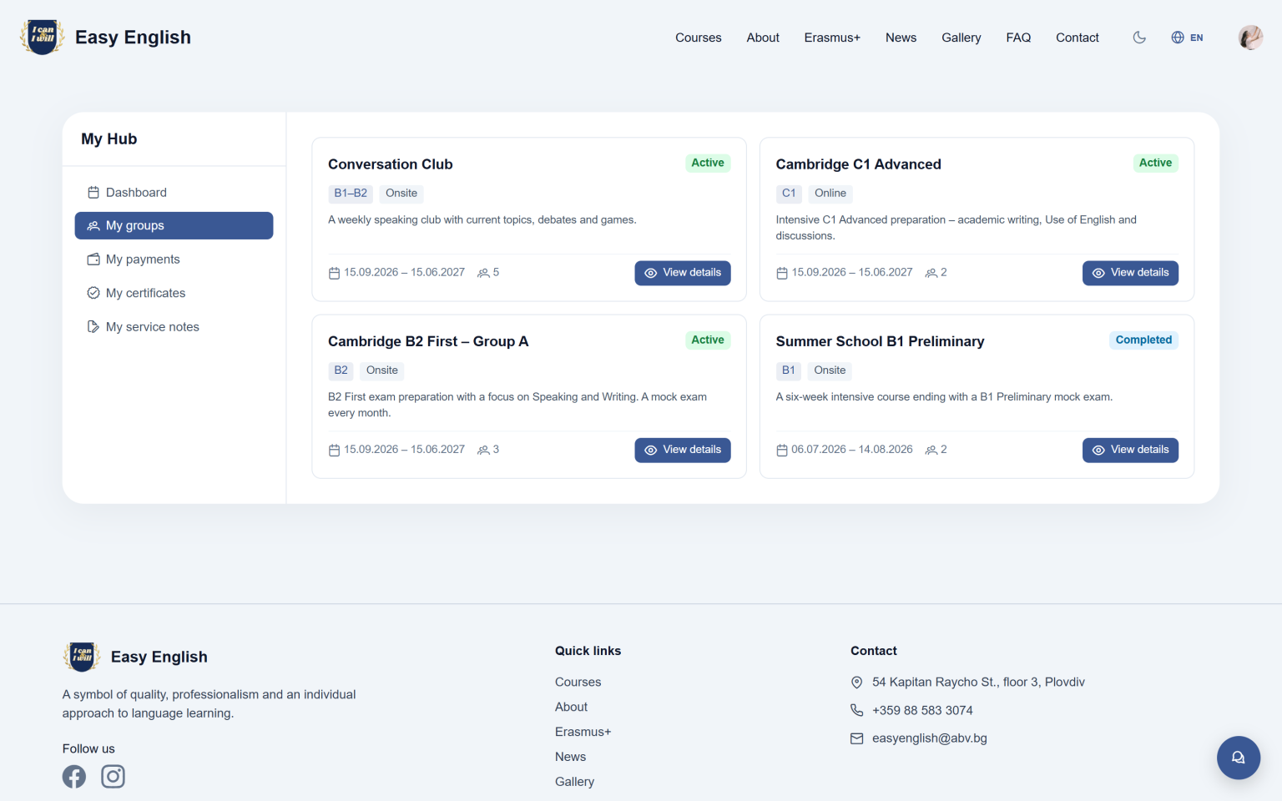1282x801 pixels.
Task: Open the Courses nav item
Action: 699,38
